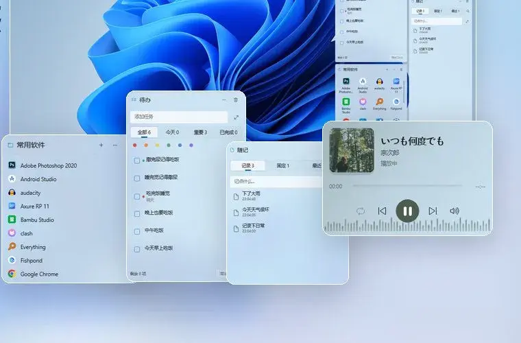The image size is (521, 343).
Task: Click the song title いつも何度でも
Action: (x=412, y=141)
